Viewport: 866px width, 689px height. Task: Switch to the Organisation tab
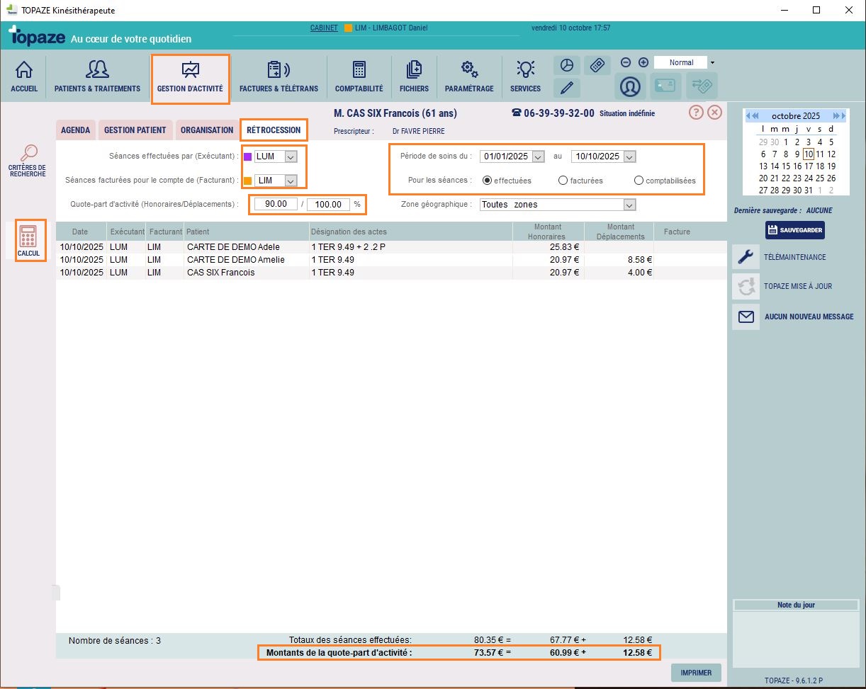pyautogui.click(x=206, y=130)
